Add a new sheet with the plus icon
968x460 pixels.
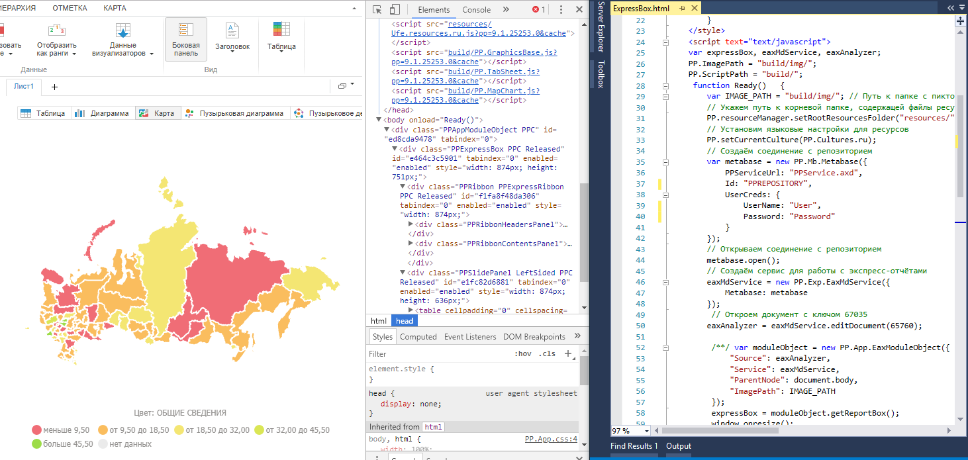[54, 87]
